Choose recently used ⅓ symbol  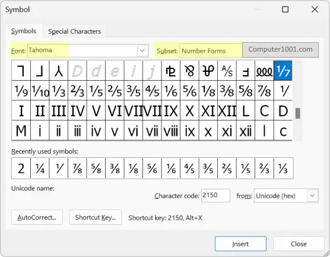point(283,168)
